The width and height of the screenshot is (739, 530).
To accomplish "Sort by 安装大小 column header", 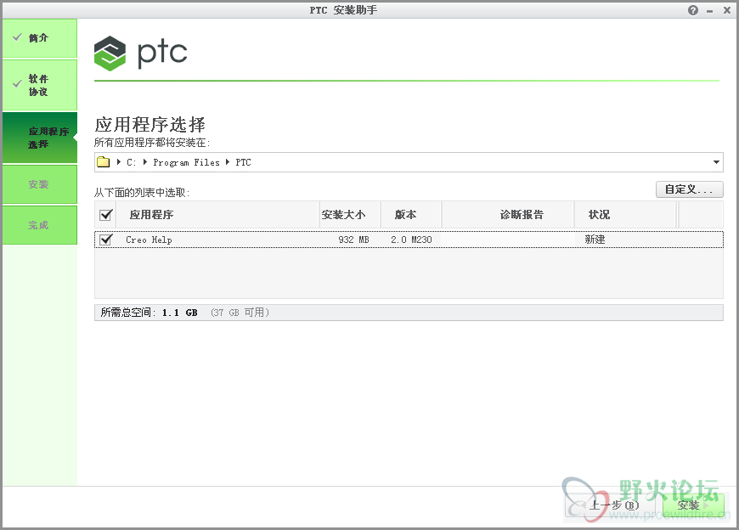I will tap(350, 215).
